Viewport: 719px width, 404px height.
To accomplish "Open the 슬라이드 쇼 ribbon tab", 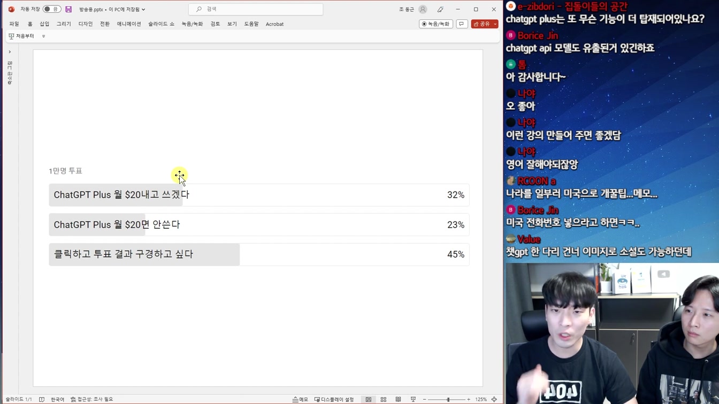I will pos(161,24).
